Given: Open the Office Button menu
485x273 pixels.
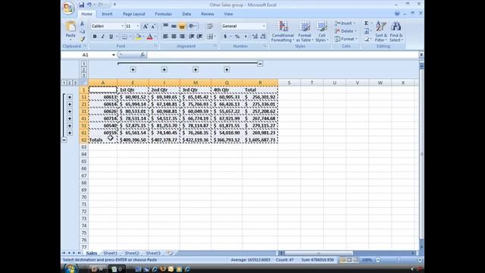Looking at the screenshot, I should coord(68,8).
